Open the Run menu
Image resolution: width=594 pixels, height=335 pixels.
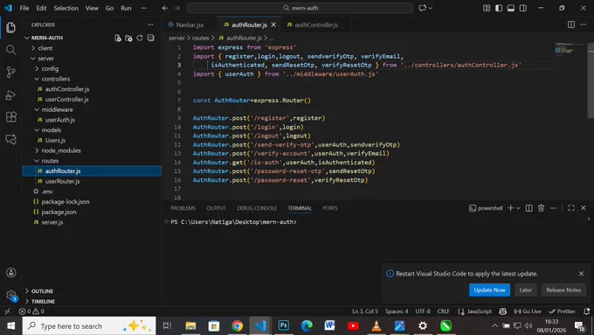pyautogui.click(x=126, y=8)
